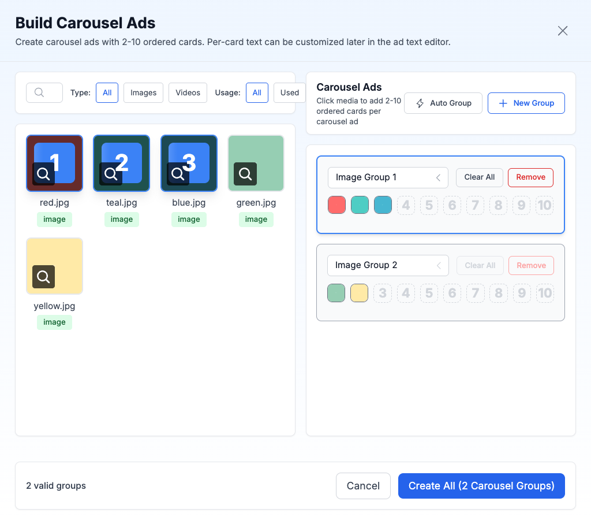Close the Build Carousel Ads dialog
The image size is (591, 520).
tap(563, 31)
